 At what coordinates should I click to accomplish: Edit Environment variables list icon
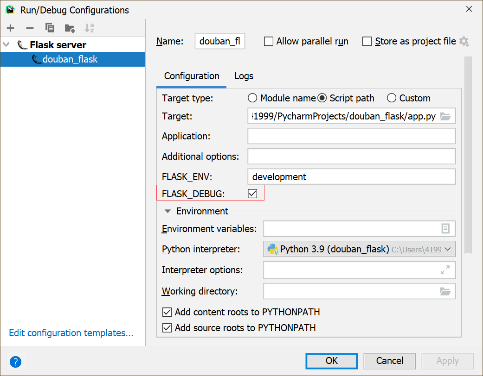coord(445,228)
